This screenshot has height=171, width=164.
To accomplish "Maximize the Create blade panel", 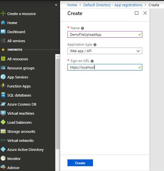I will click(x=136, y=13).
